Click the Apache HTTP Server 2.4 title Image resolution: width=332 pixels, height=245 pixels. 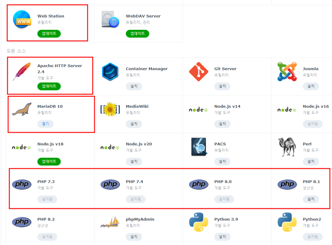point(60,69)
